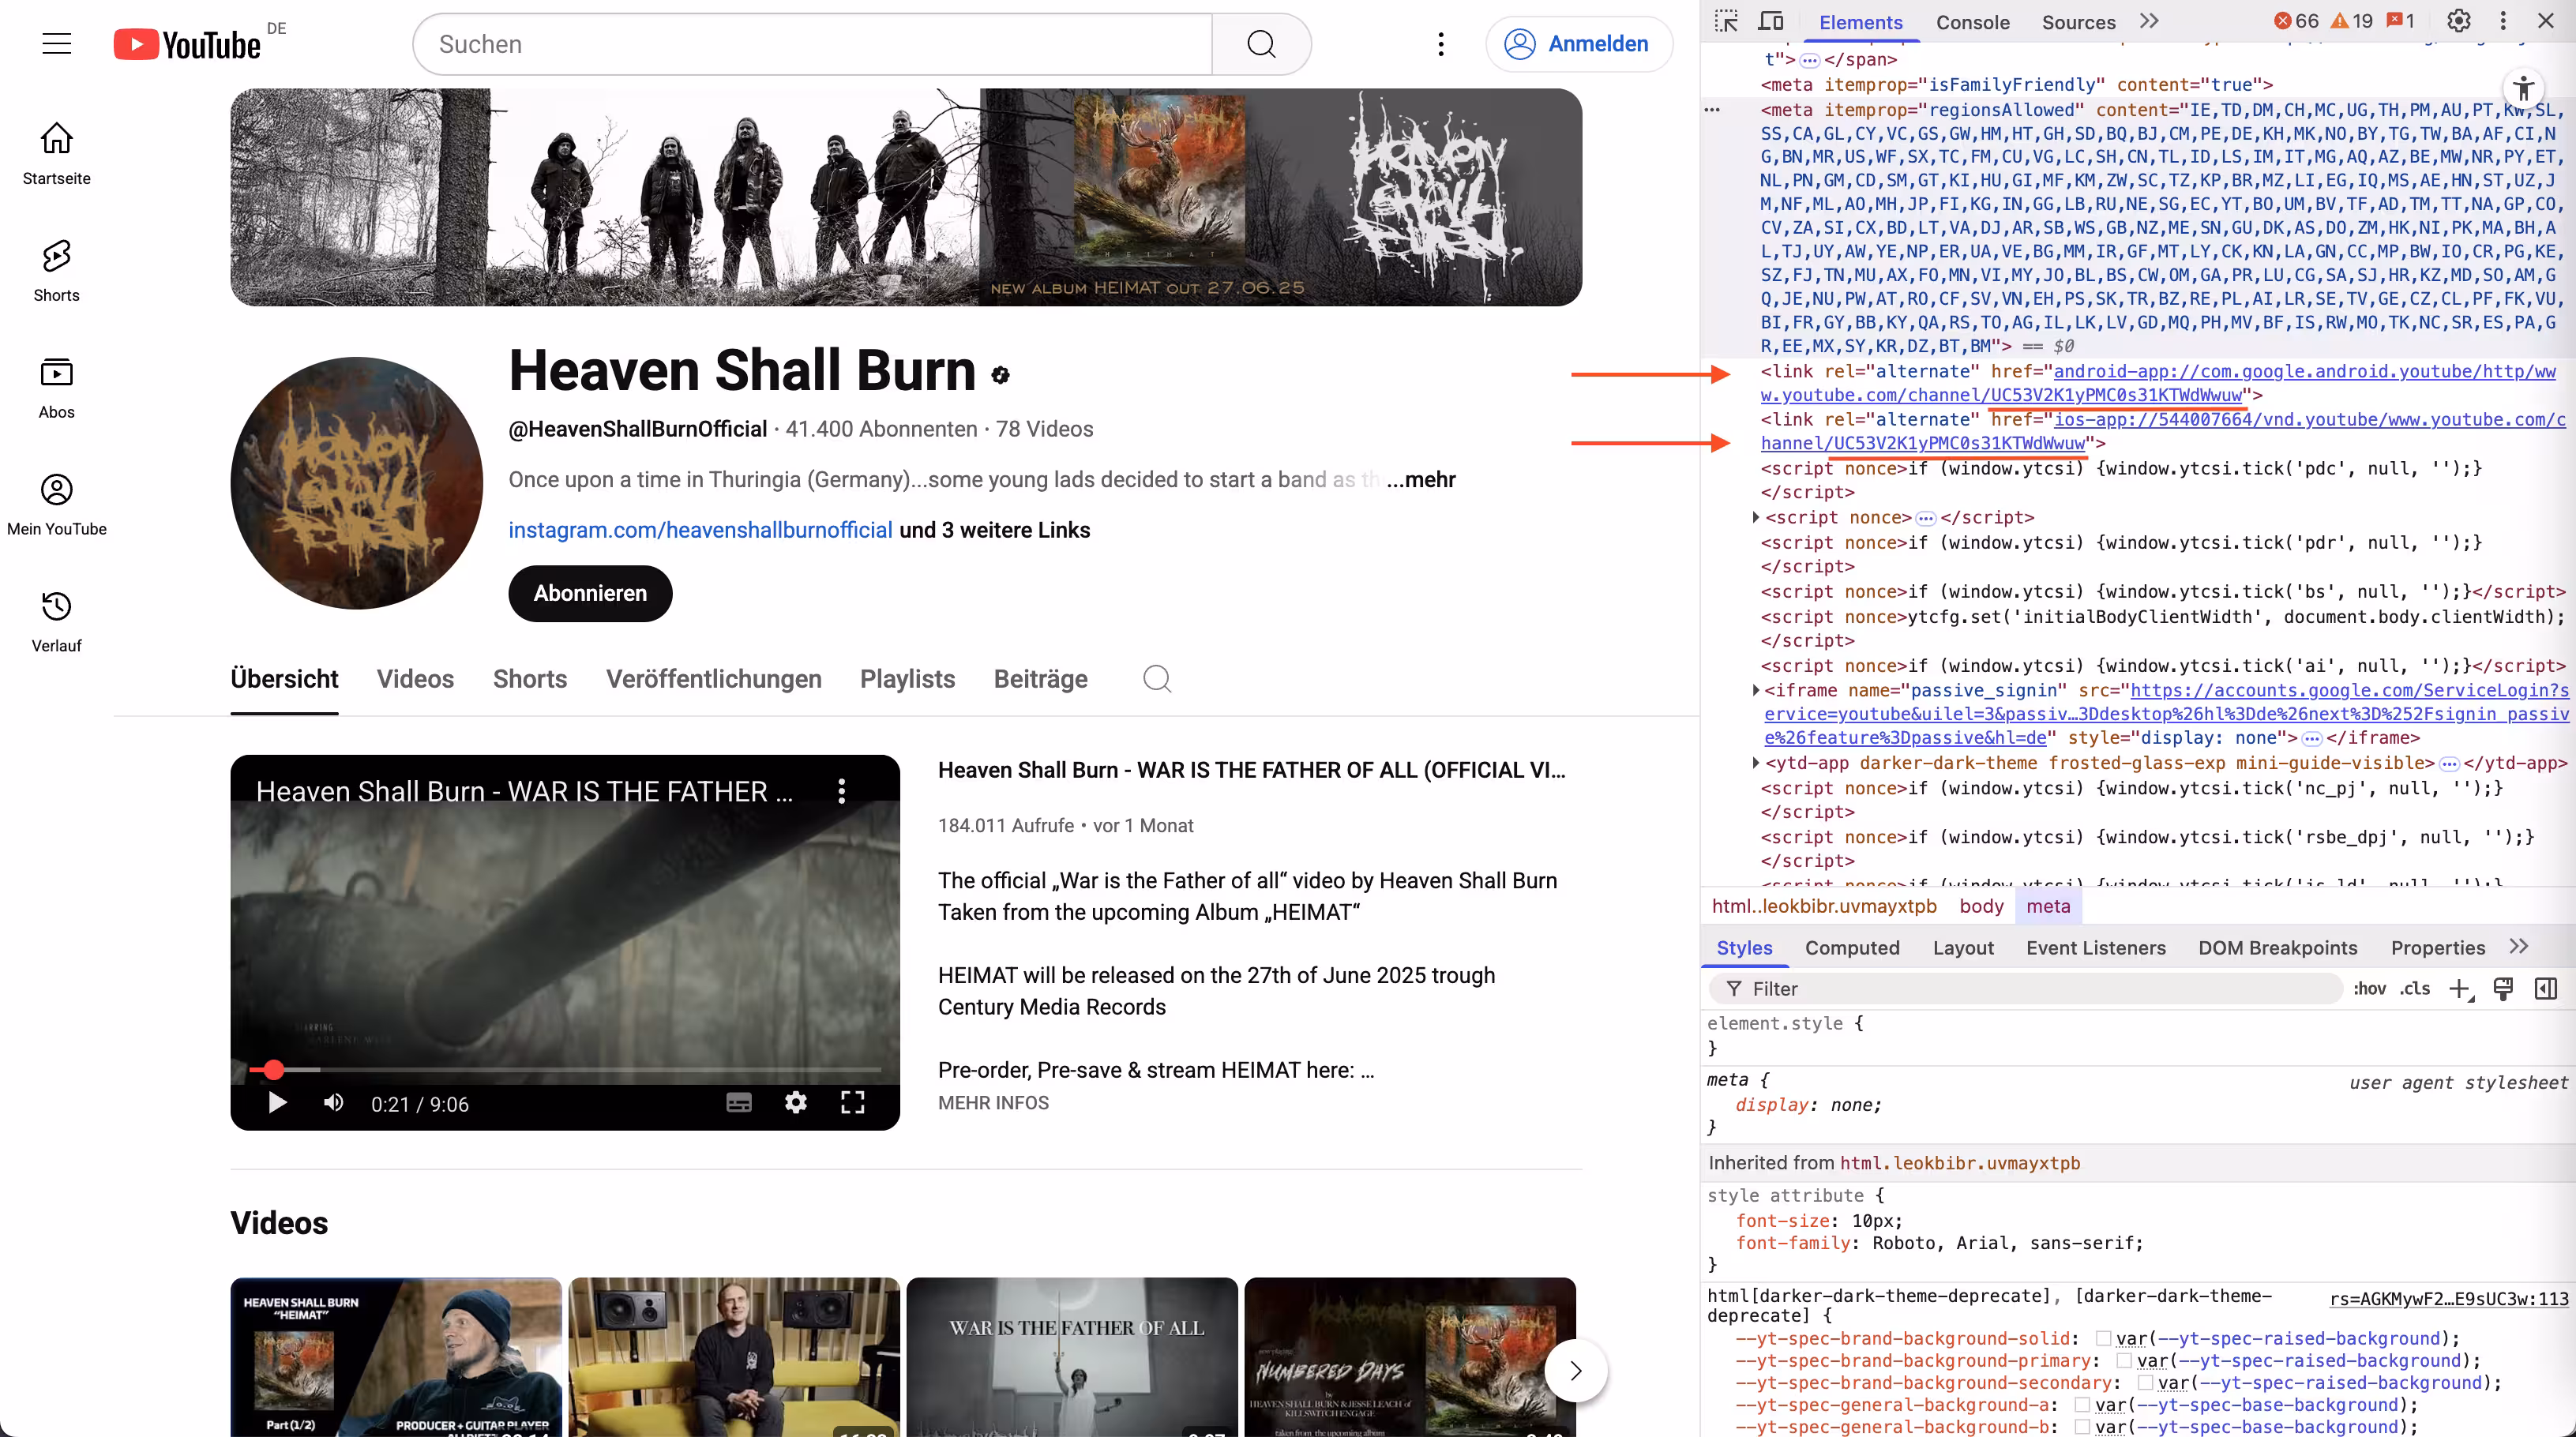The width and height of the screenshot is (2576, 1437).
Task: Switch to the Console tab
Action: [1972, 22]
